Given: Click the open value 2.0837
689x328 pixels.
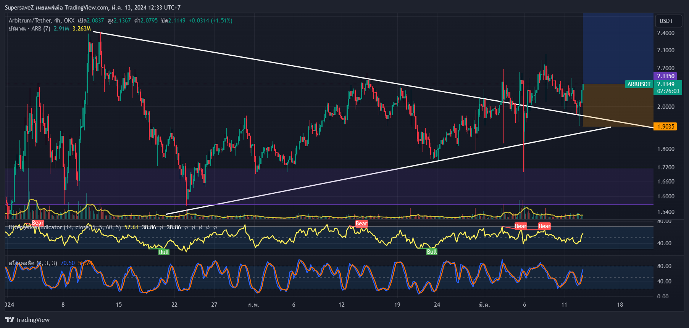Looking at the screenshot, I should click(x=95, y=21).
